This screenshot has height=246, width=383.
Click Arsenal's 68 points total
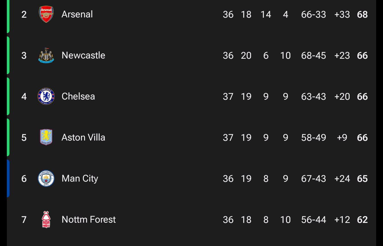(362, 15)
